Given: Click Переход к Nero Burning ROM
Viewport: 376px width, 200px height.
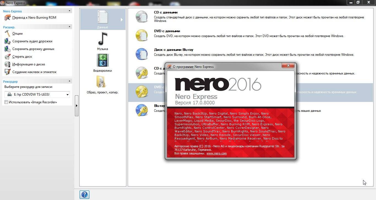Looking at the screenshot, I should (34, 18).
